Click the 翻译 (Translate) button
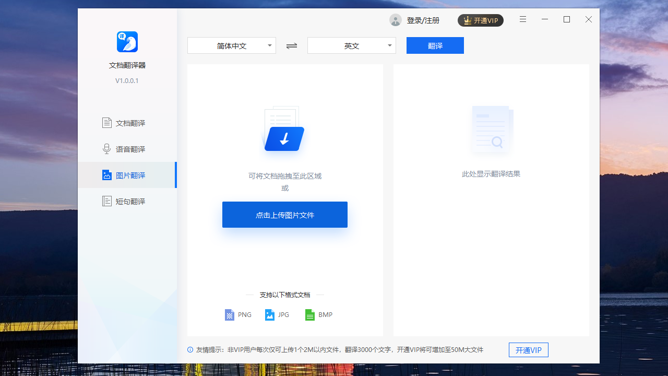Screen dimensions: 668x376 point(435,45)
